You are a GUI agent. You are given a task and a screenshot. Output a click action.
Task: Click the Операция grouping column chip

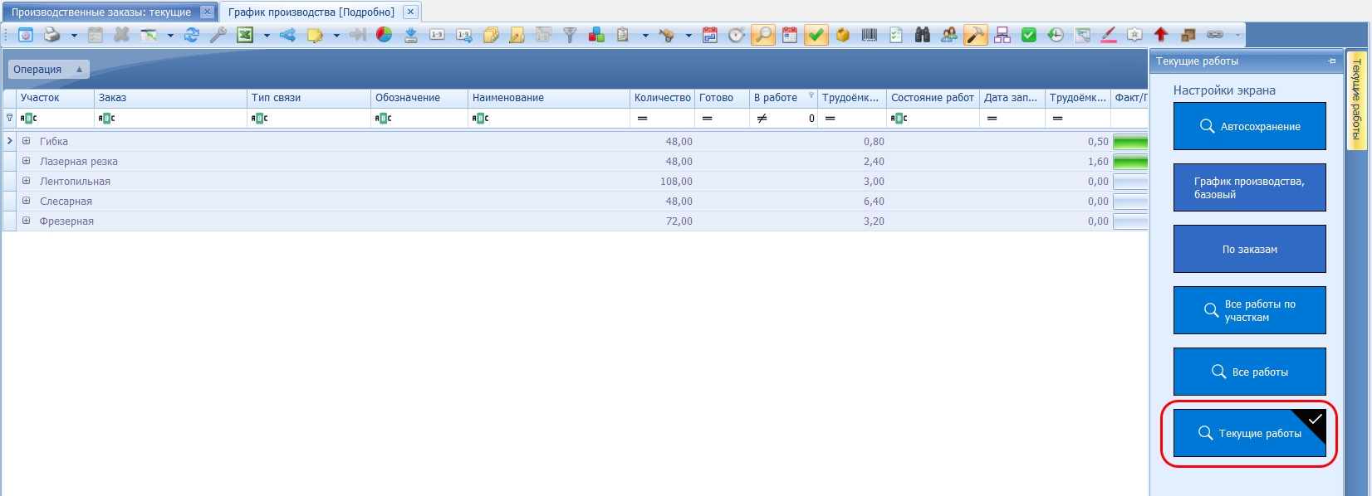48,70
